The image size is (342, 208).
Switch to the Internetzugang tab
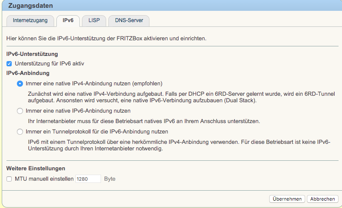click(30, 20)
